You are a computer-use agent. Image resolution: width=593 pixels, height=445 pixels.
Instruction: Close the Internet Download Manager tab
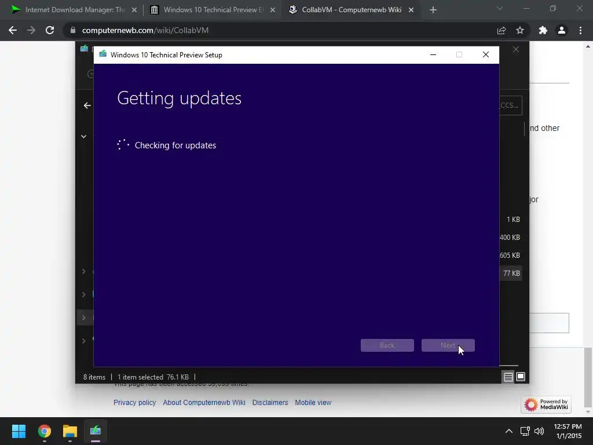pyautogui.click(x=134, y=10)
